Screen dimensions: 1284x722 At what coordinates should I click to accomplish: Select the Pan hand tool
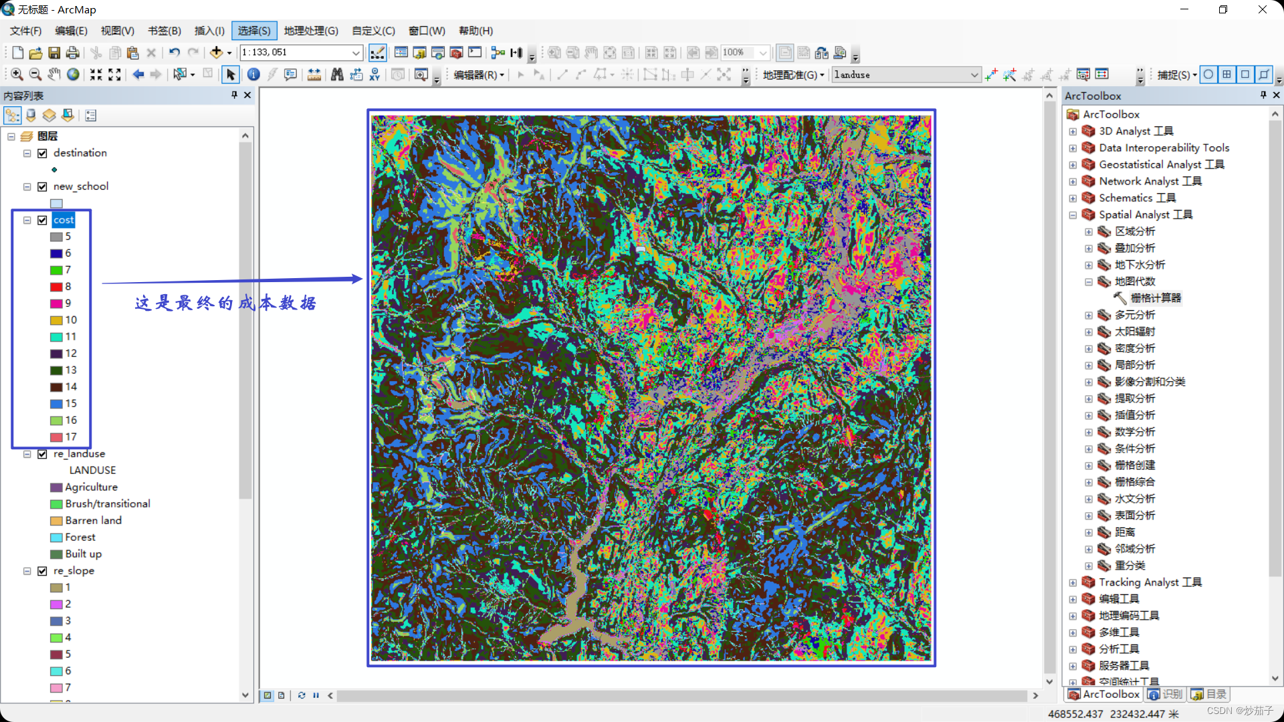click(x=54, y=74)
